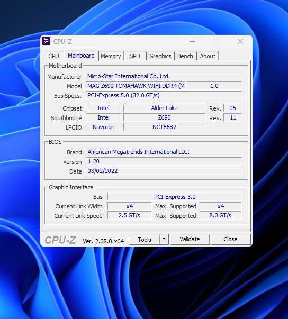Click the Manufacturer field Micro-Star International
The width and height of the screenshot is (288, 319).
pos(164,76)
